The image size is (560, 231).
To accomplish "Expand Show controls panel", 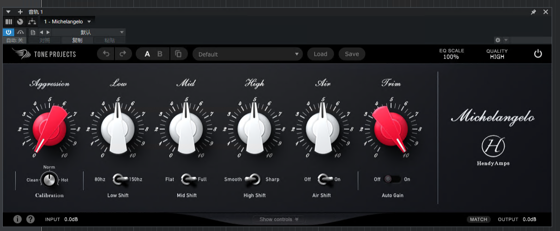I will point(279,219).
